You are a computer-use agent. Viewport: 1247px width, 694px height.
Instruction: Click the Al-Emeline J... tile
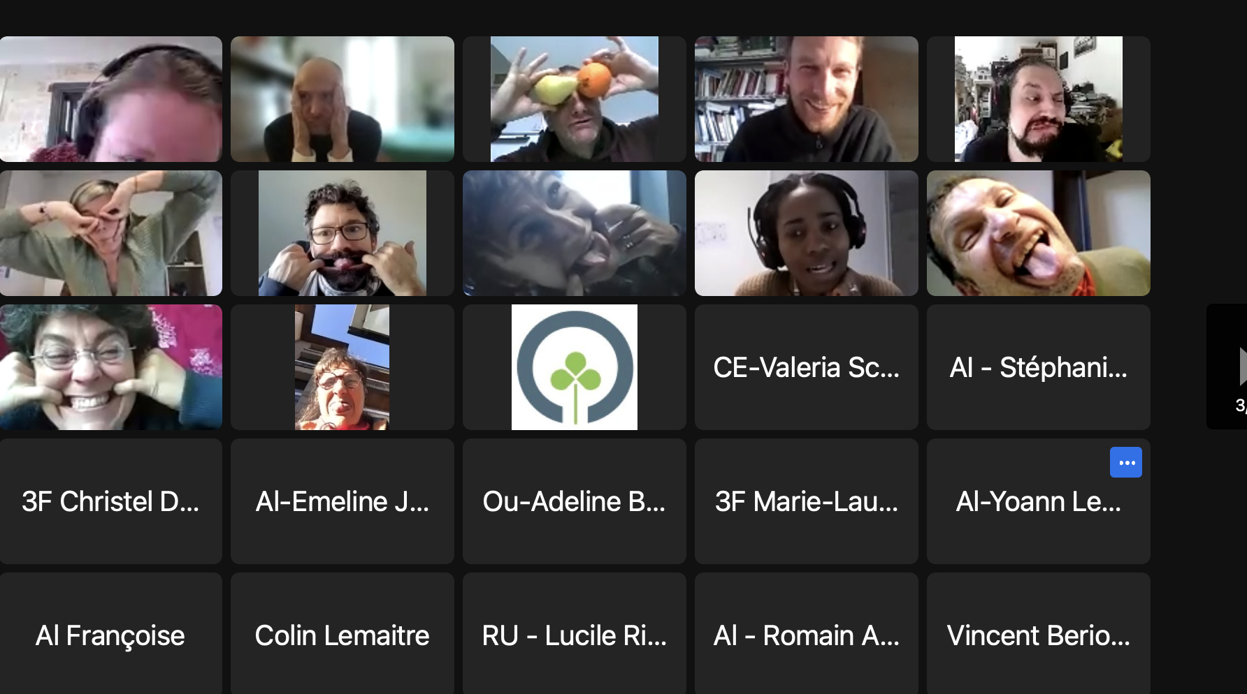click(x=343, y=501)
